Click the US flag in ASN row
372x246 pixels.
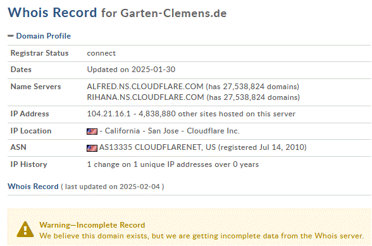(92, 148)
